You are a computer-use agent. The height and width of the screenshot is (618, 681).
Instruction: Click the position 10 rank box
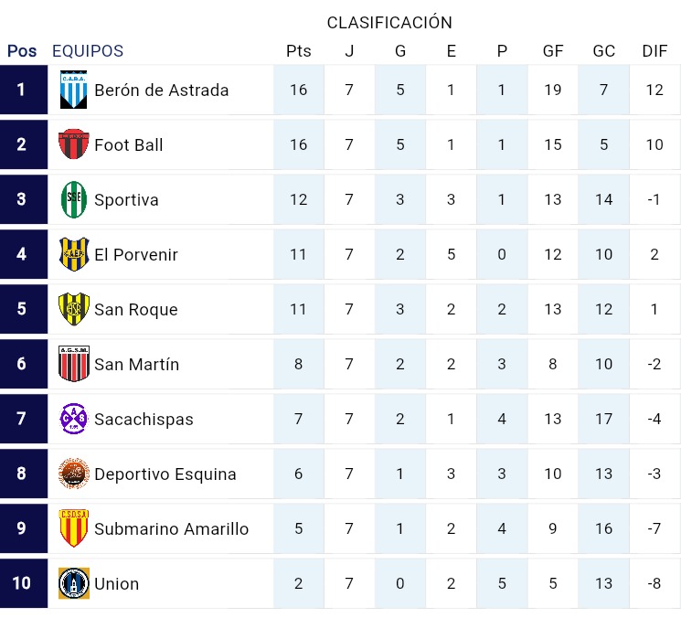click(x=22, y=583)
